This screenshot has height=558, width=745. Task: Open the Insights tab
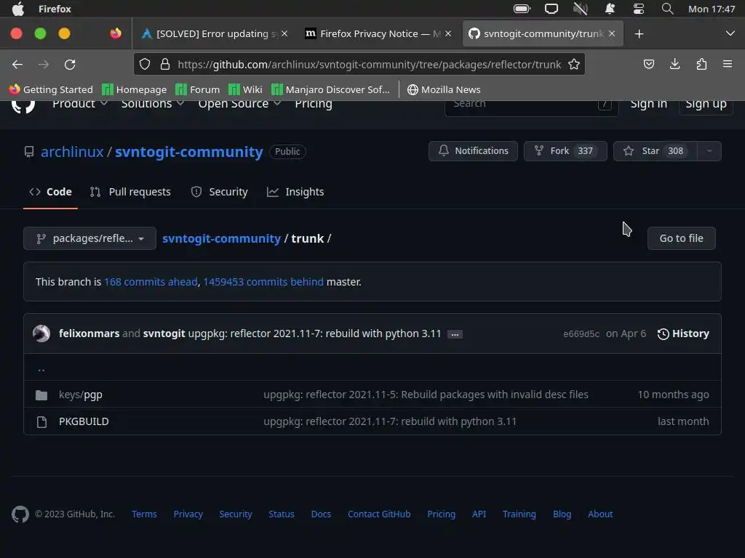(x=295, y=192)
